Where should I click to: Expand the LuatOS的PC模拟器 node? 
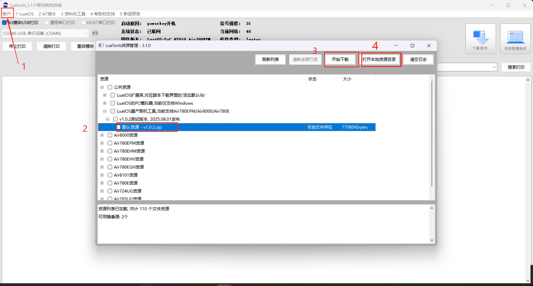point(105,103)
